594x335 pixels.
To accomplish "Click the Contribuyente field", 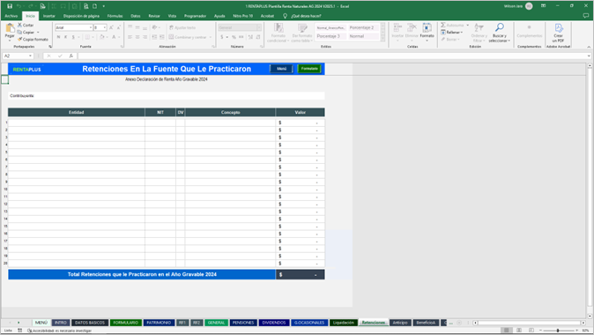I will (x=167, y=96).
